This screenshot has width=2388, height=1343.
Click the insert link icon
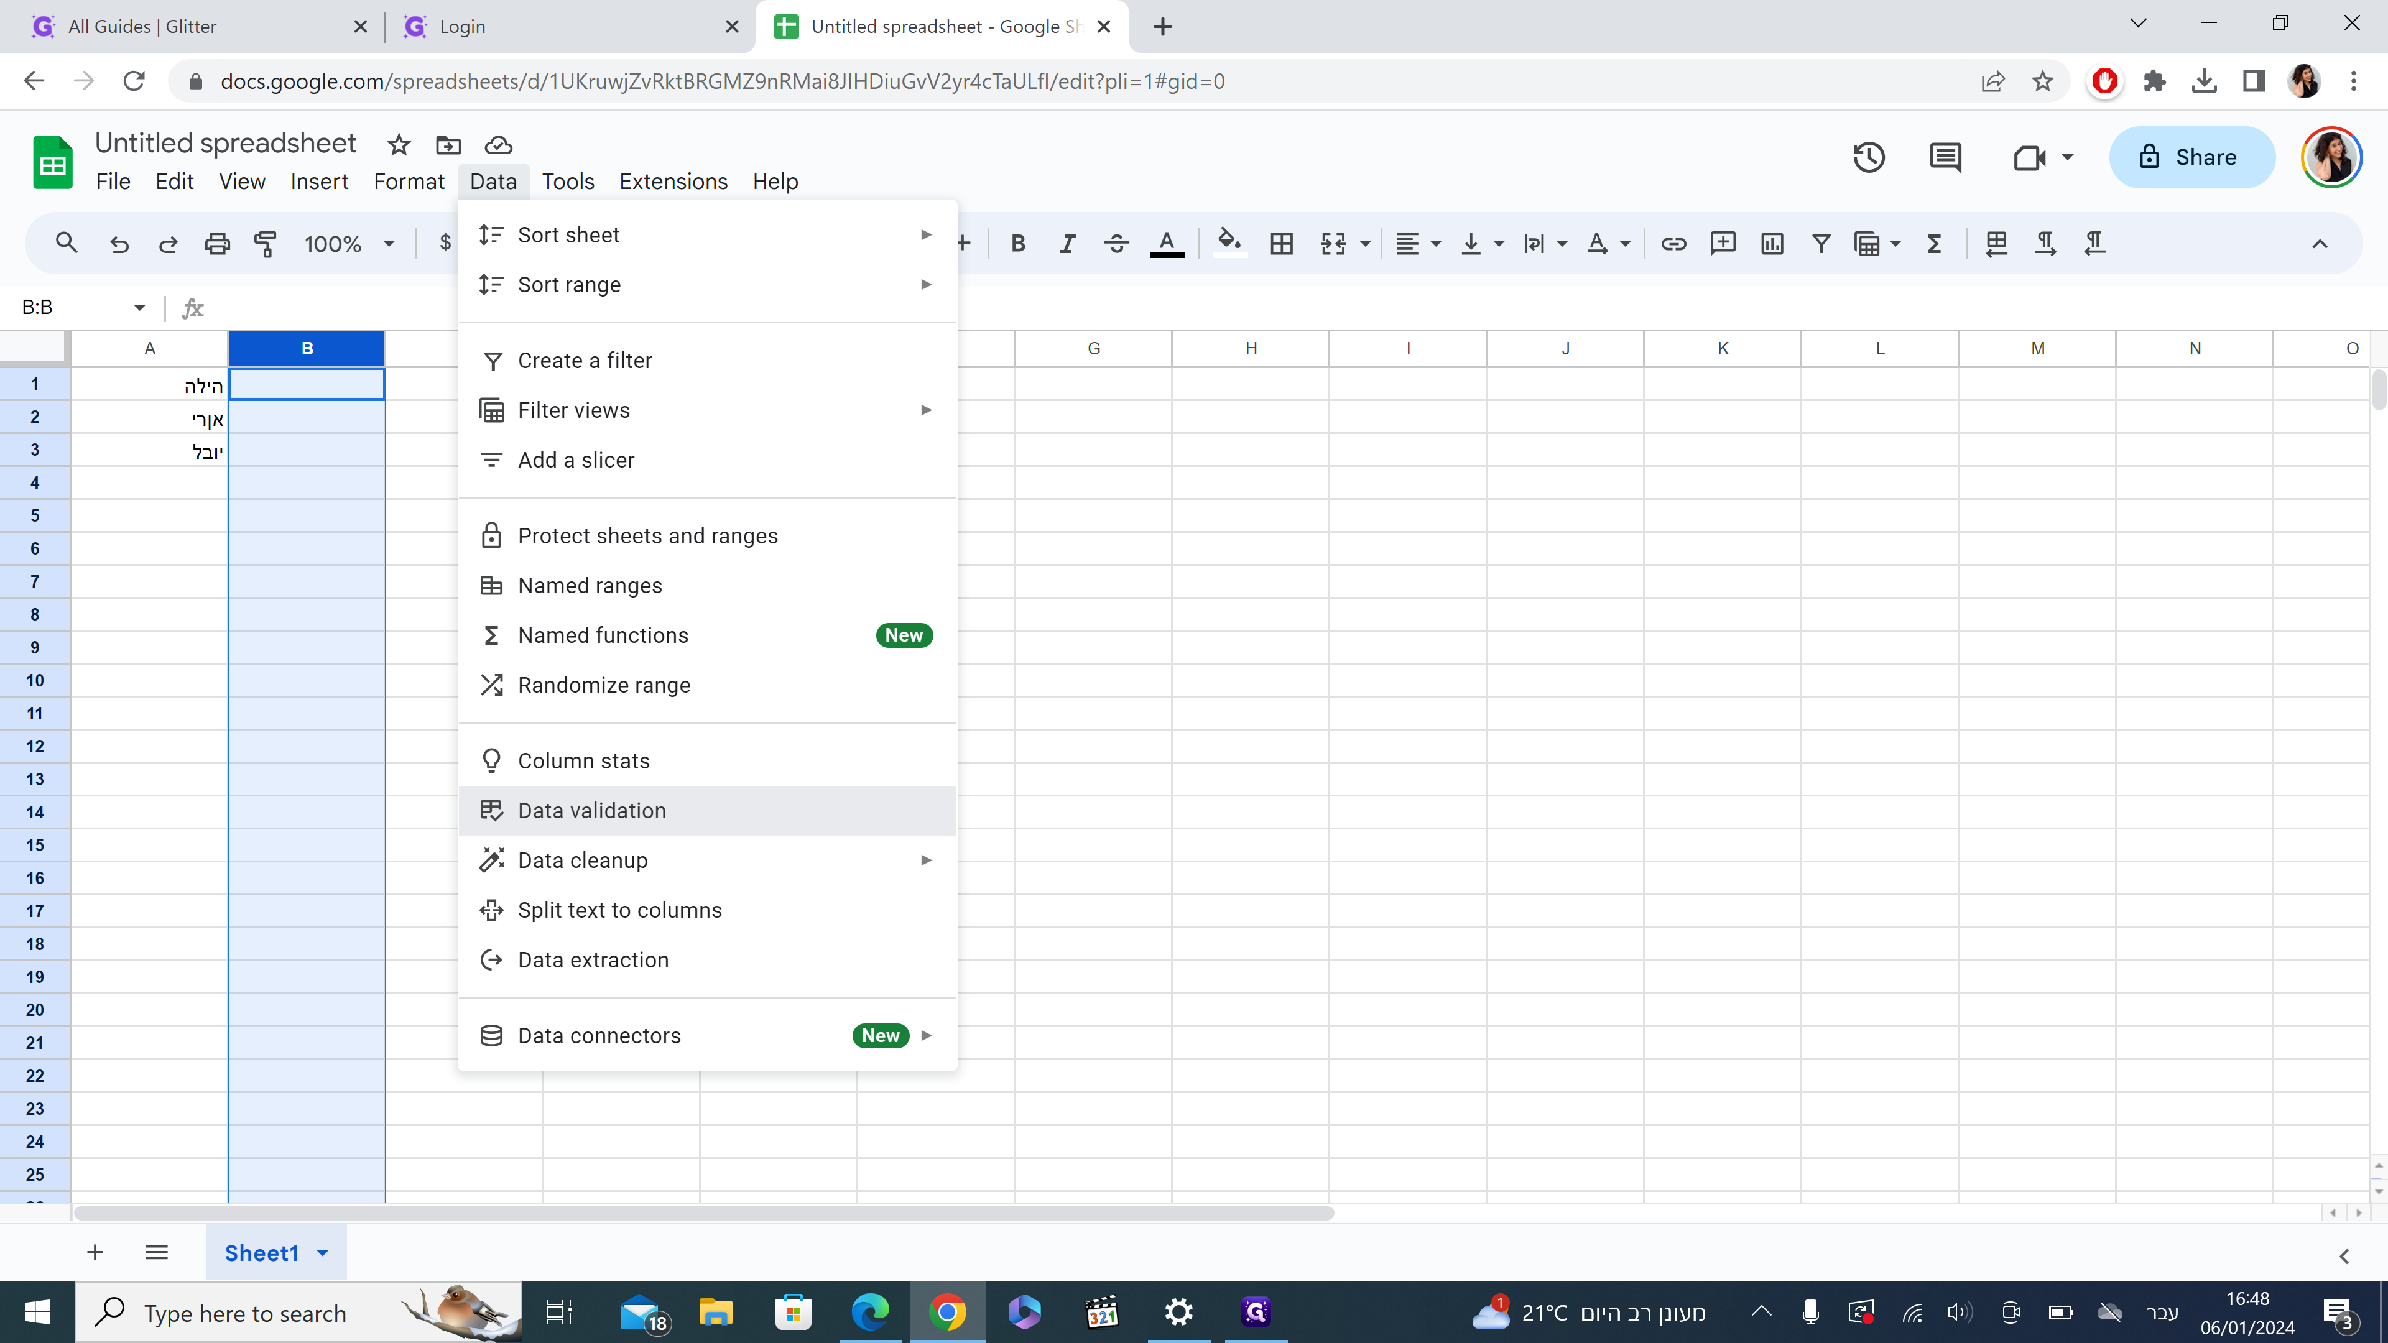[x=1673, y=244]
